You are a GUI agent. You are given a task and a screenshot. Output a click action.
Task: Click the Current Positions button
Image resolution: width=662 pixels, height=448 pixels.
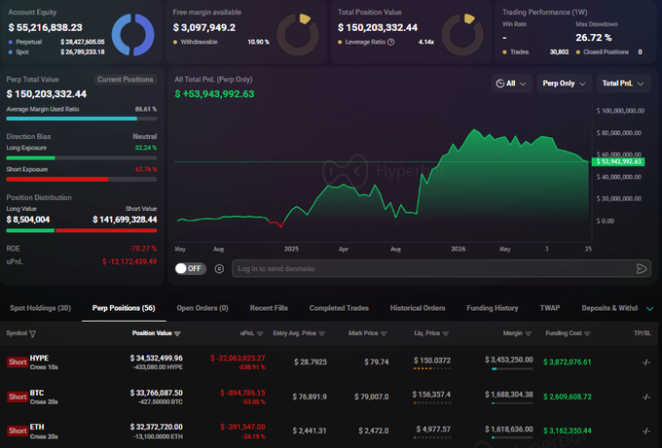[x=125, y=80]
